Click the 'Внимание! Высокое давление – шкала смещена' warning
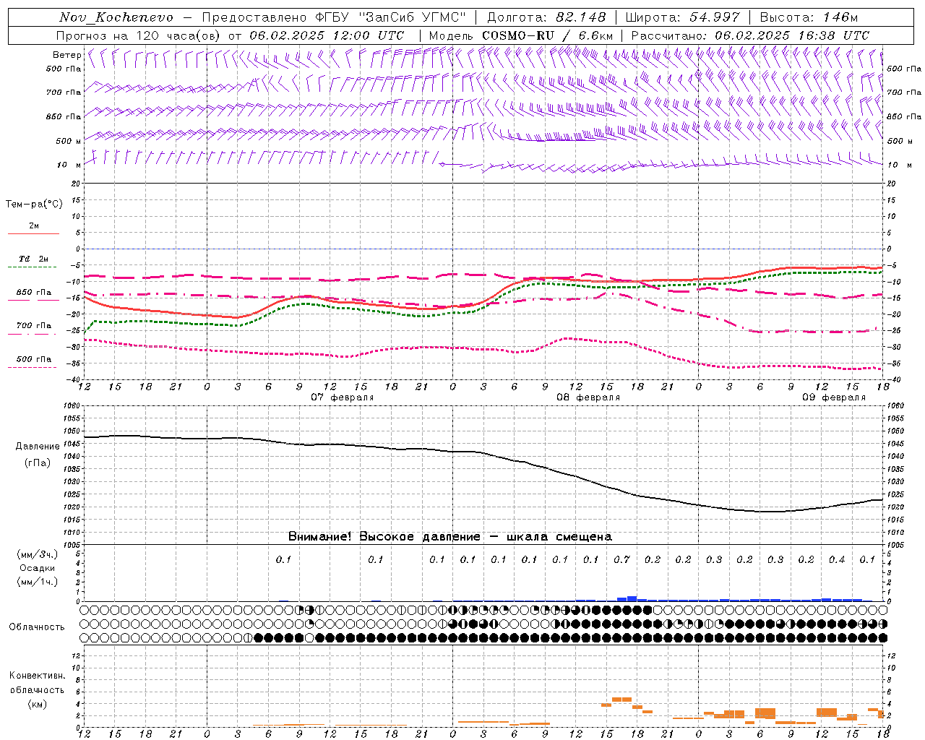Image resolution: width=925 pixels, height=740 pixels. click(x=449, y=537)
